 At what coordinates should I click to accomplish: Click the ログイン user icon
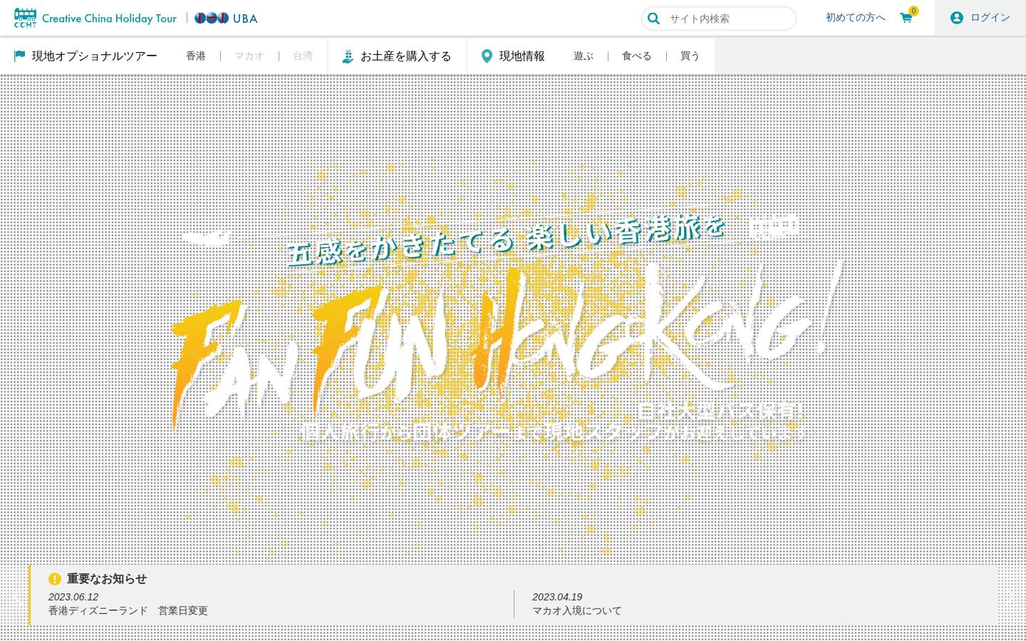coord(957,18)
